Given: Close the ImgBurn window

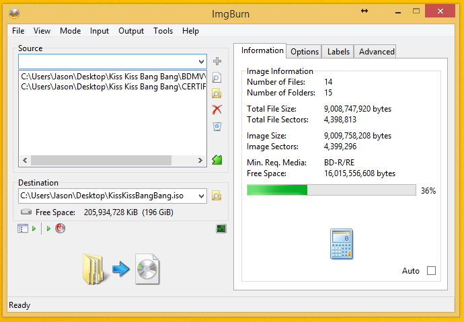Looking at the screenshot, I should pyautogui.click(x=440, y=11).
